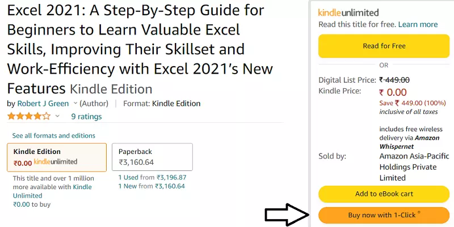Image resolution: width=454 pixels, height=227 pixels.
Task: Open the Learn more link
Action: click(418, 24)
